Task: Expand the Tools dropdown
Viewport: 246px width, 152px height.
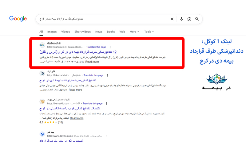Action: [x=149, y=32]
